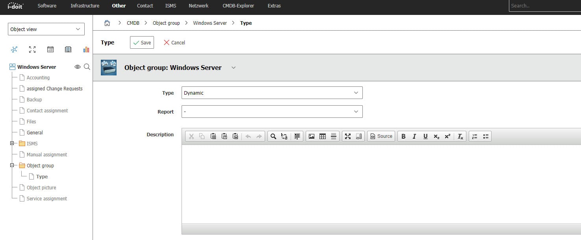Open the logbook icon above the tree
The height and width of the screenshot is (240, 581).
click(68, 49)
